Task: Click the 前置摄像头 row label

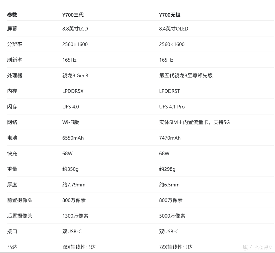Action: coord(20,200)
